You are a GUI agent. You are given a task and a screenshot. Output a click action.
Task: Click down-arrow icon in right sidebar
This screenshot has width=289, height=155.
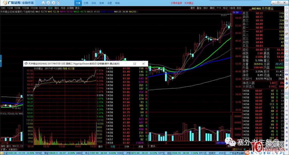point(287,17)
